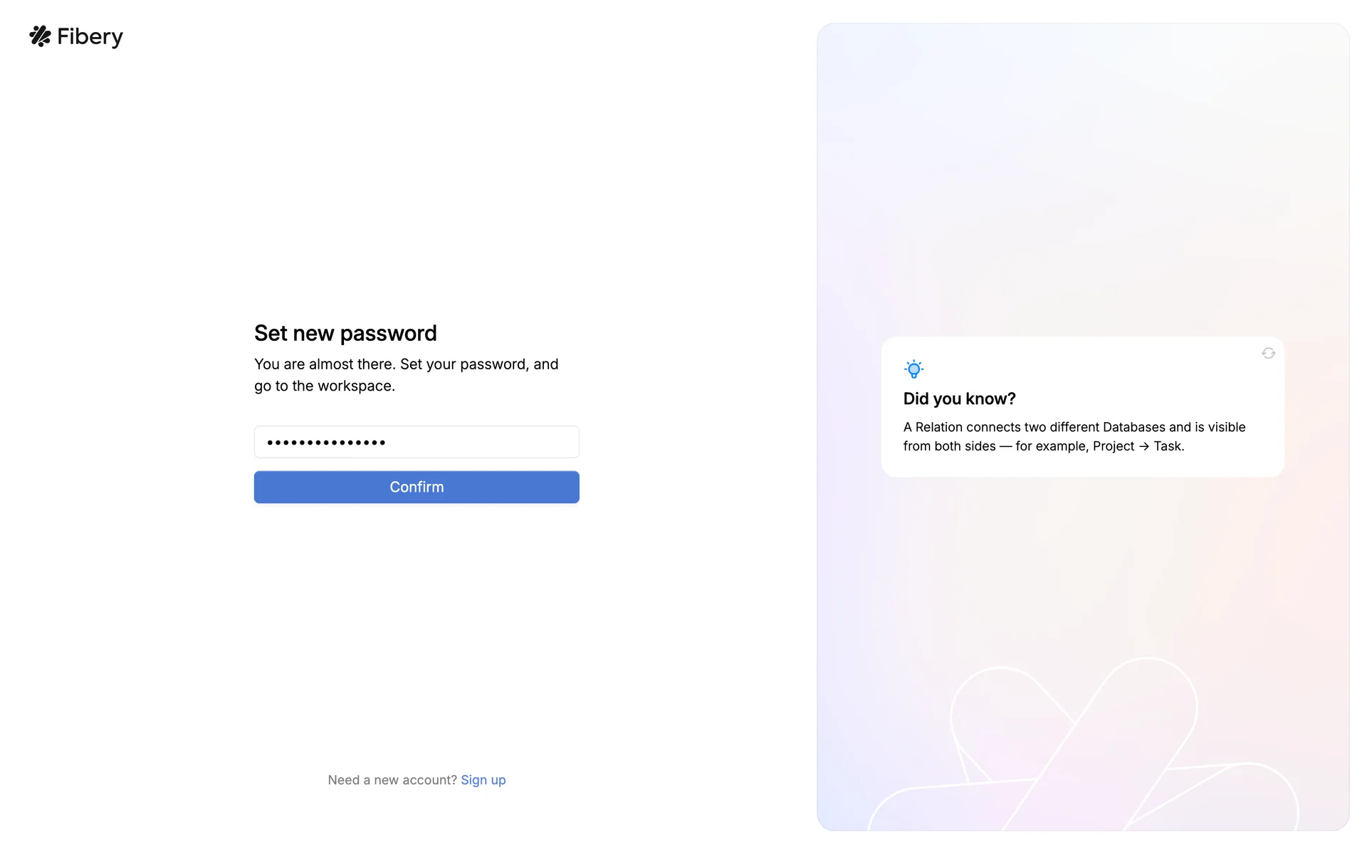Click the masked password dots
Image resolution: width=1367 pixels, height=854 pixels.
(x=326, y=443)
